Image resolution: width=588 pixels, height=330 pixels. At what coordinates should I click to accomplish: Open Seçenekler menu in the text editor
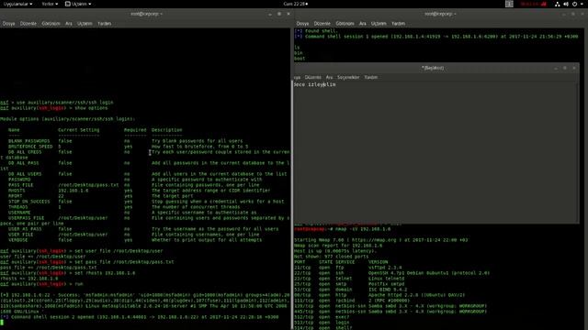348,77
